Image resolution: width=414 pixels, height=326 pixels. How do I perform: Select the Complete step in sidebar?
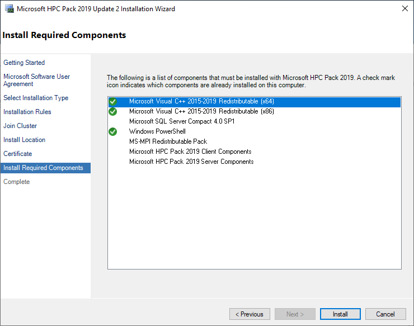(x=16, y=182)
